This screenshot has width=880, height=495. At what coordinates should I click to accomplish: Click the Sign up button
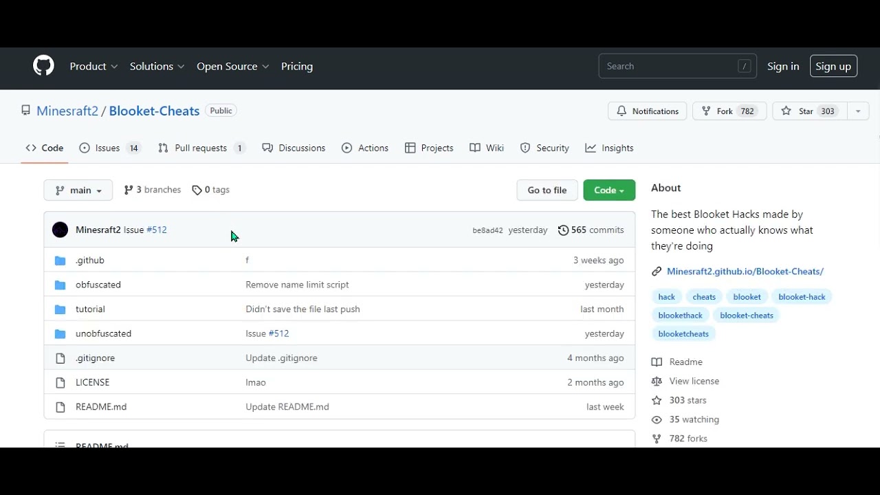click(x=833, y=66)
